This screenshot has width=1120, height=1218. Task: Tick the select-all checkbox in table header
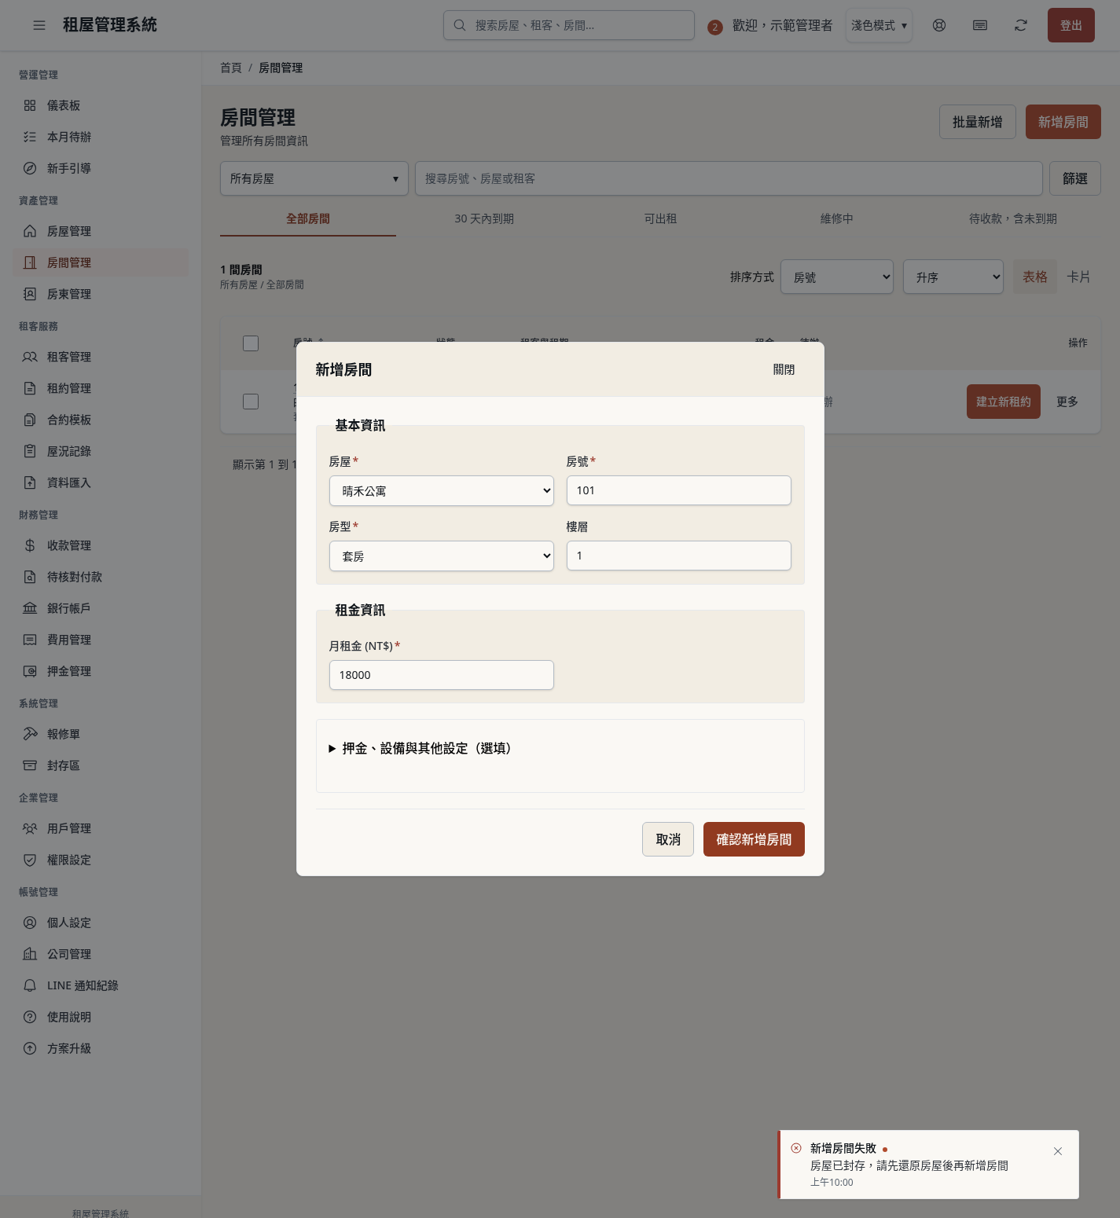coord(251,343)
